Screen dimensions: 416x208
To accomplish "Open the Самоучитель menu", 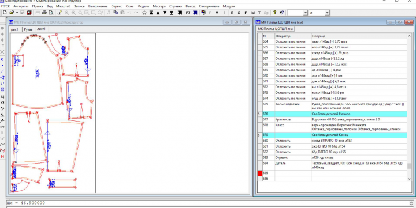I will pos(209,6).
